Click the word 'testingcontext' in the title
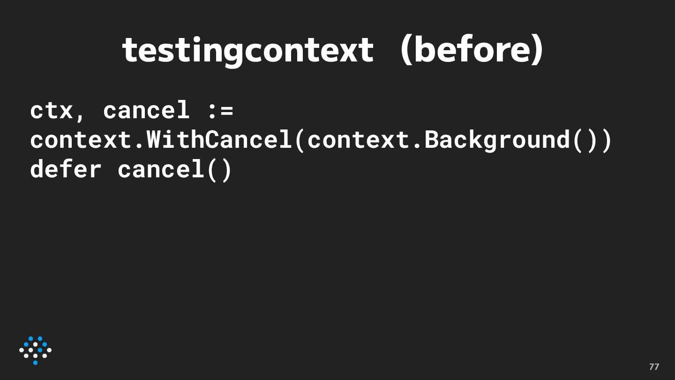The height and width of the screenshot is (380, 675). [x=247, y=50]
